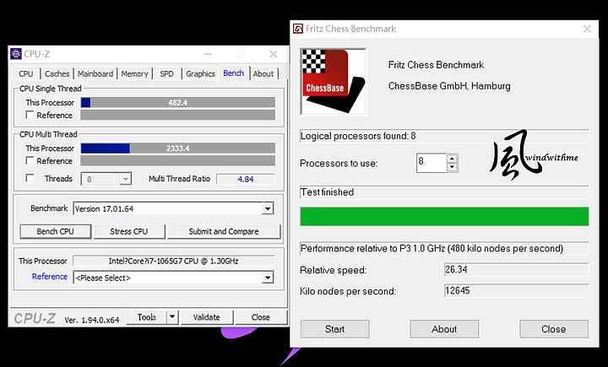Viewport: 608px width, 367px height.
Task: Click the Stress CPU button
Action: (x=129, y=231)
